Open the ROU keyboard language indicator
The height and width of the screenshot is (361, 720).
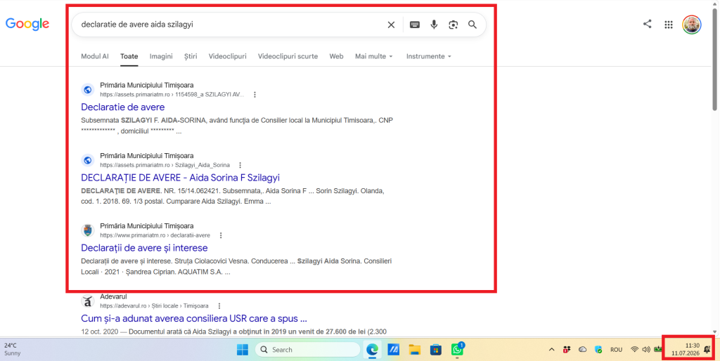(616, 350)
